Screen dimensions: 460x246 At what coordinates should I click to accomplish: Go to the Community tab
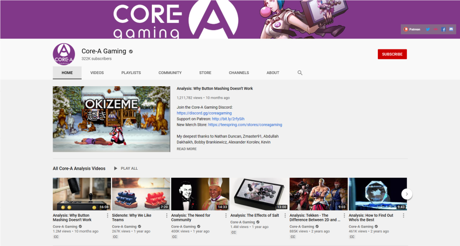pos(170,73)
